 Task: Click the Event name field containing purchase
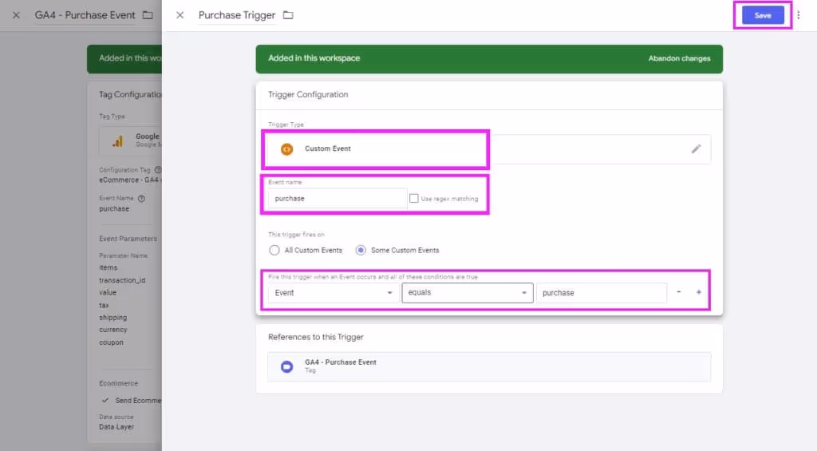[337, 199]
